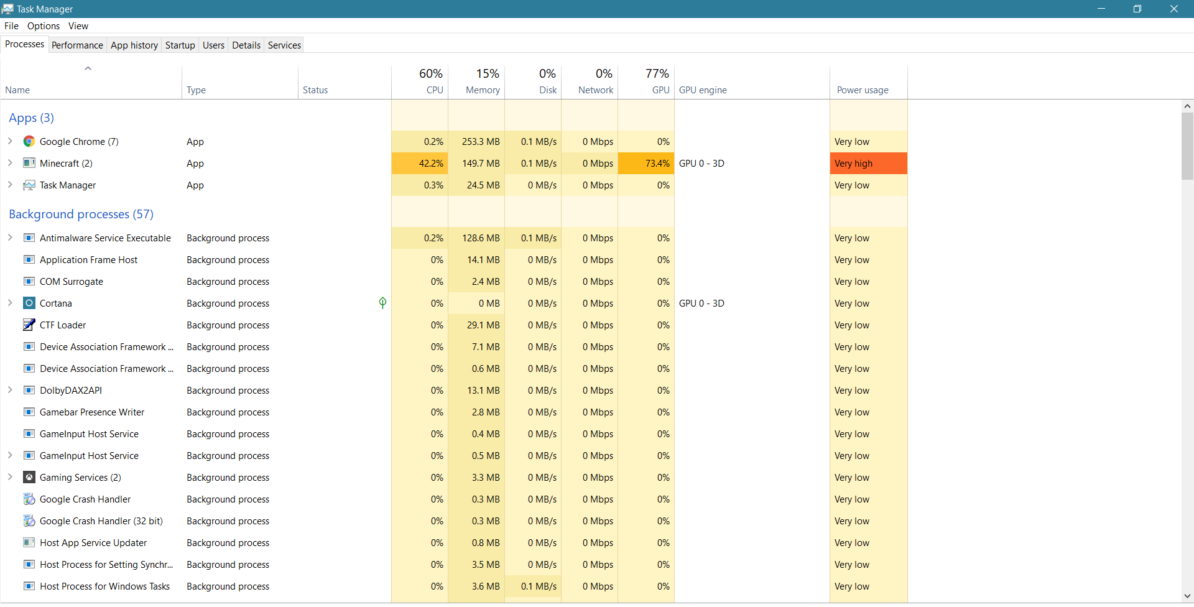This screenshot has height=607, width=1194.
Task: Click the scrollbar down arrow
Action: 1187,596
